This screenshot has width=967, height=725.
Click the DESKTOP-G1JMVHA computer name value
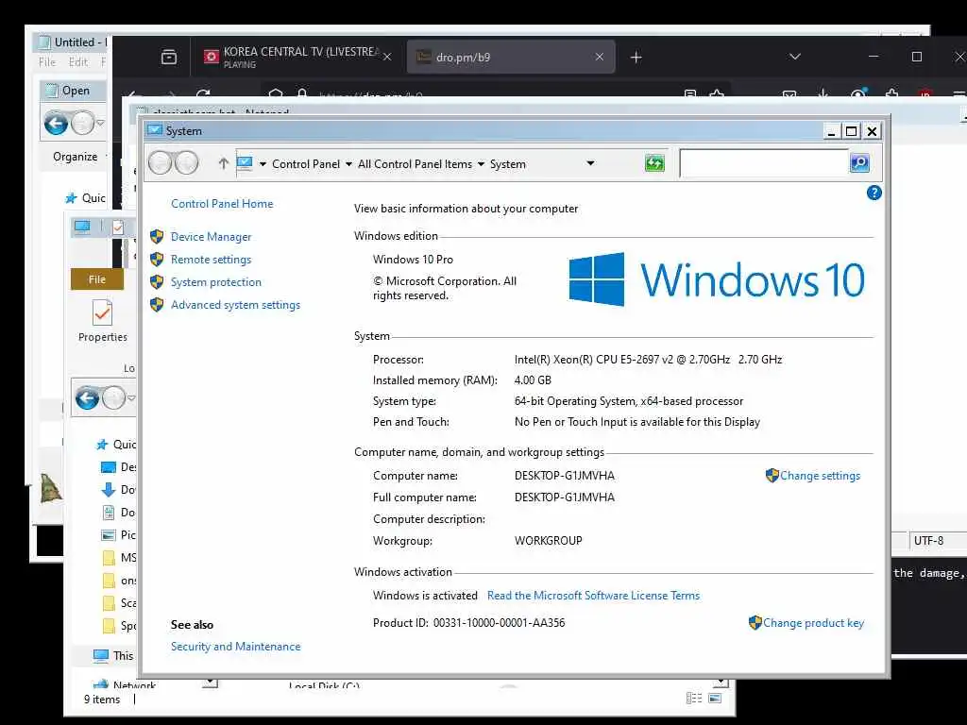(x=565, y=476)
